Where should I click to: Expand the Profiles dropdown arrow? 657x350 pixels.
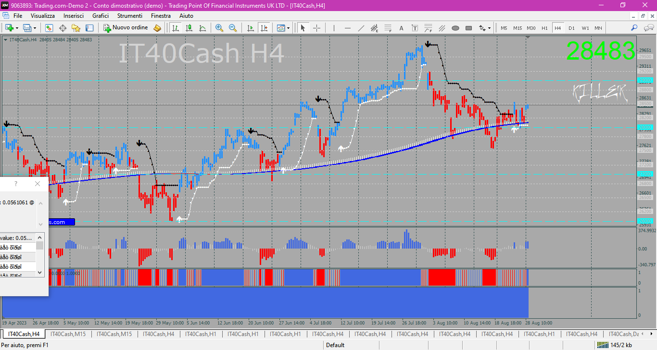[x=35, y=28]
